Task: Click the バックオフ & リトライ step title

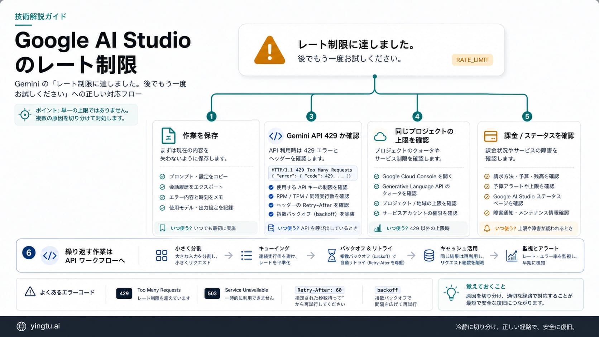Action: (366, 248)
